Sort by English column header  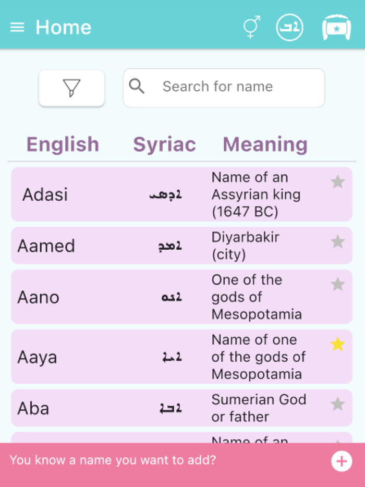pyautogui.click(x=63, y=144)
